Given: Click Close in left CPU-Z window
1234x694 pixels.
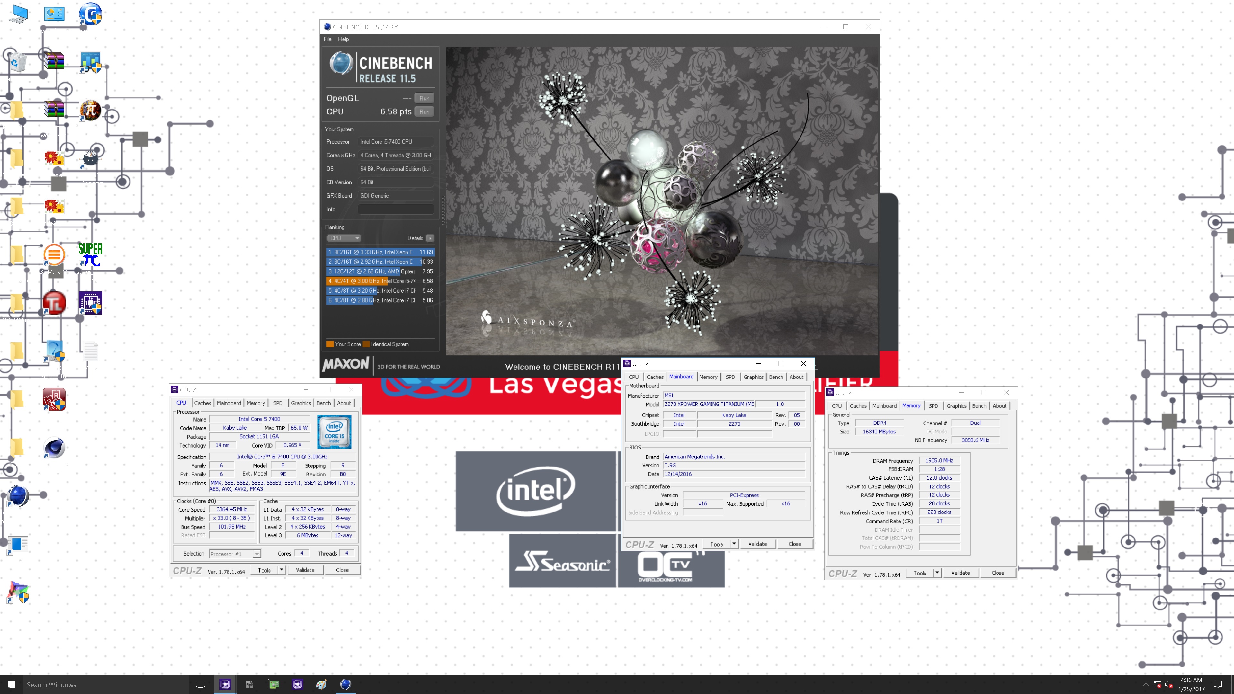Looking at the screenshot, I should (343, 570).
